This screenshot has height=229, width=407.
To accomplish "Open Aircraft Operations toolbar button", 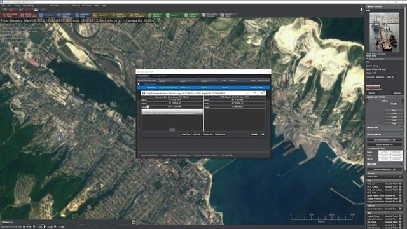I will click(120, 15).
